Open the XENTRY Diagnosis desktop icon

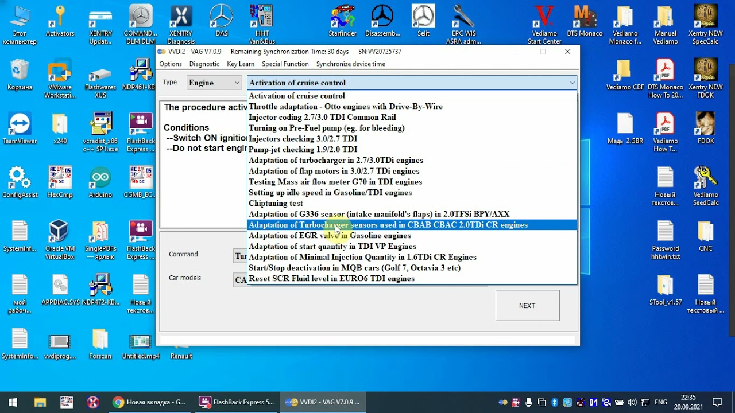(x=180, y=24)
